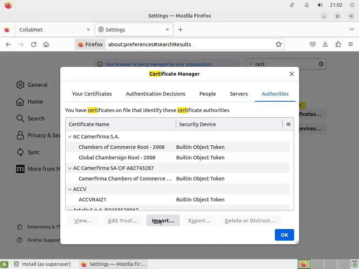The height and width of the screenshot is (269, 359).
Task: Reload the current page
Action: point(34,44)
